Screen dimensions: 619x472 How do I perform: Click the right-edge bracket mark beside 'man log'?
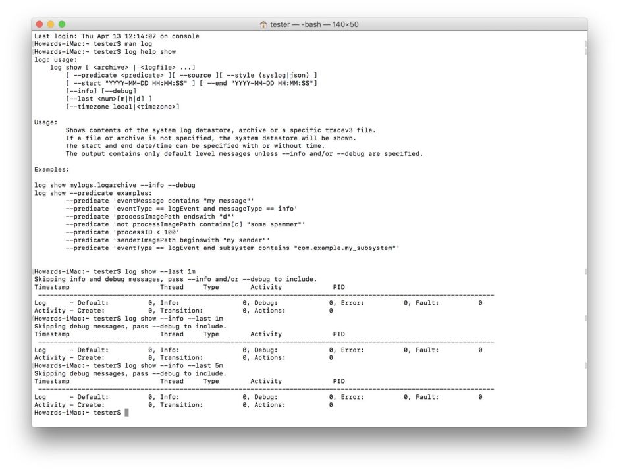[x=585, y=43]
